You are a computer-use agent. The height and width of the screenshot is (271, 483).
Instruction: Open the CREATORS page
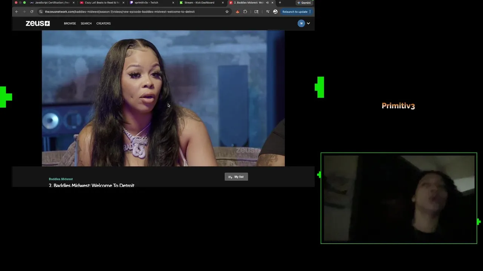[x=103, y=23]
